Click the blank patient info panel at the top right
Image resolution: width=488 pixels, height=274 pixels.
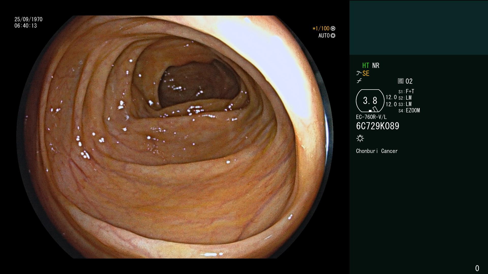coord(419,27)
